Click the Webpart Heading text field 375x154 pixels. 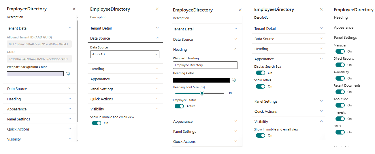[205, 65]
